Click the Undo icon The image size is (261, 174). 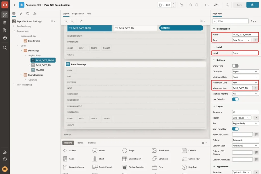click(x=190, y=5)
